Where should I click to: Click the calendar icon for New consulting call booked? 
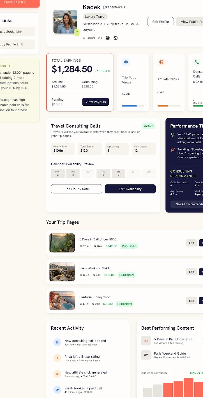click(x=57, y=342)
